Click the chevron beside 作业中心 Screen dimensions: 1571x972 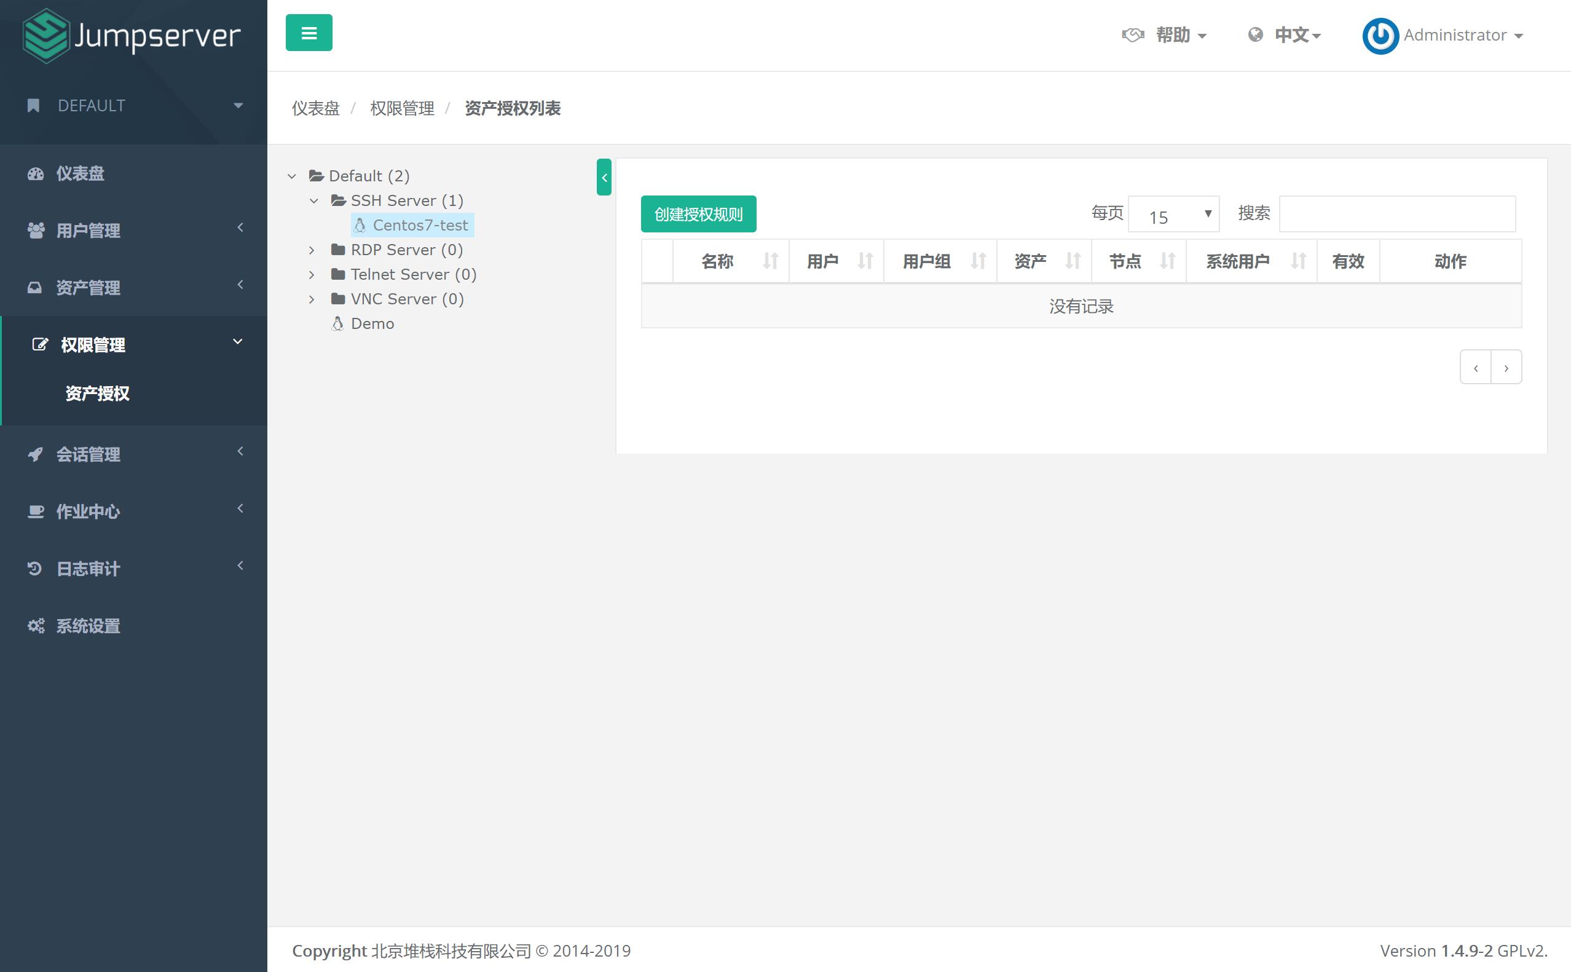coord(240,508)
